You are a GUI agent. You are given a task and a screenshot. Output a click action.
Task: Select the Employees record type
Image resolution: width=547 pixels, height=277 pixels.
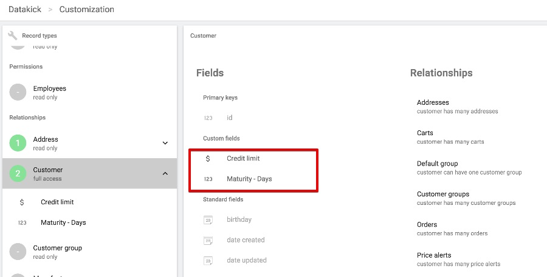(90, 92)
